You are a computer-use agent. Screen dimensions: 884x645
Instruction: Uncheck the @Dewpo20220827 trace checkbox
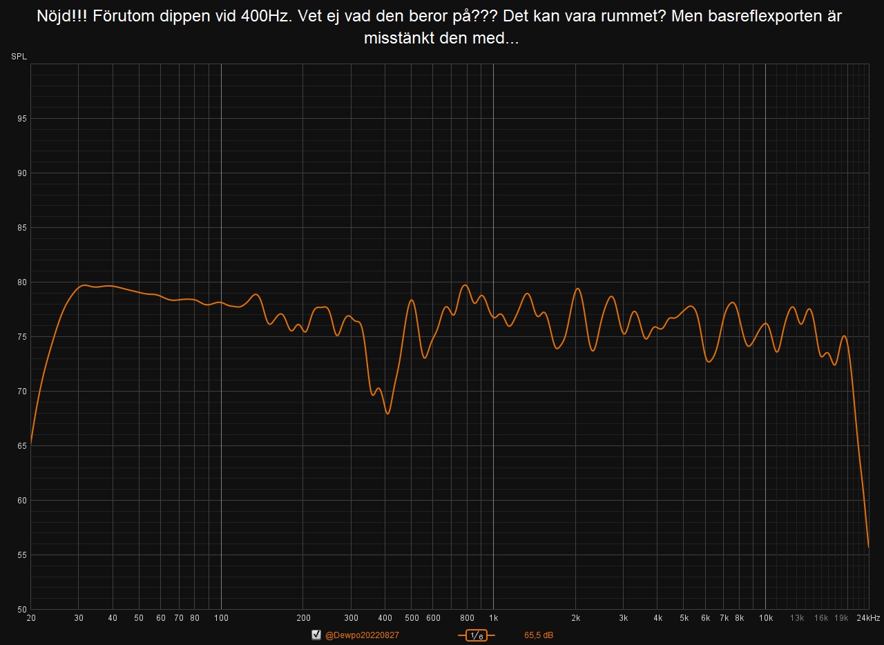pos(316,635)
